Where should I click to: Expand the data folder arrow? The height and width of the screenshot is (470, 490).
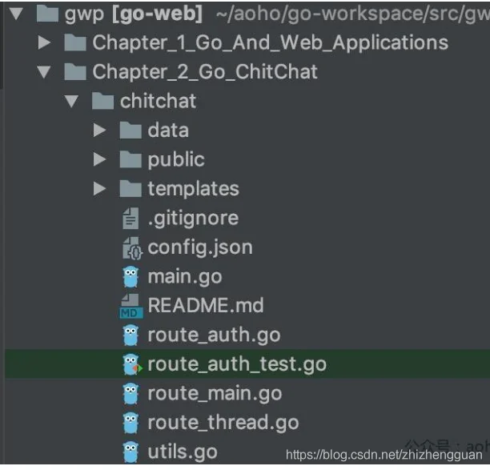[x=100, y=130]
